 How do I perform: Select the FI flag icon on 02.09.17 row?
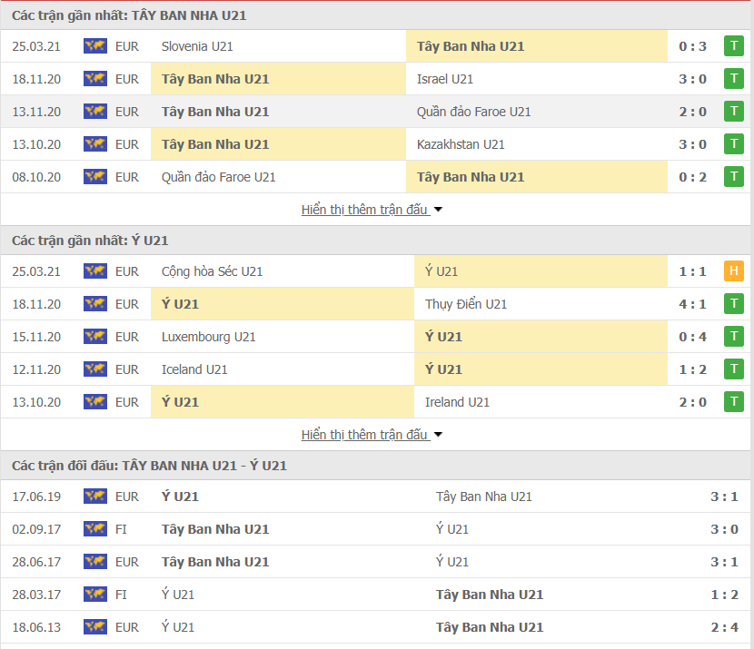(94, 528)
